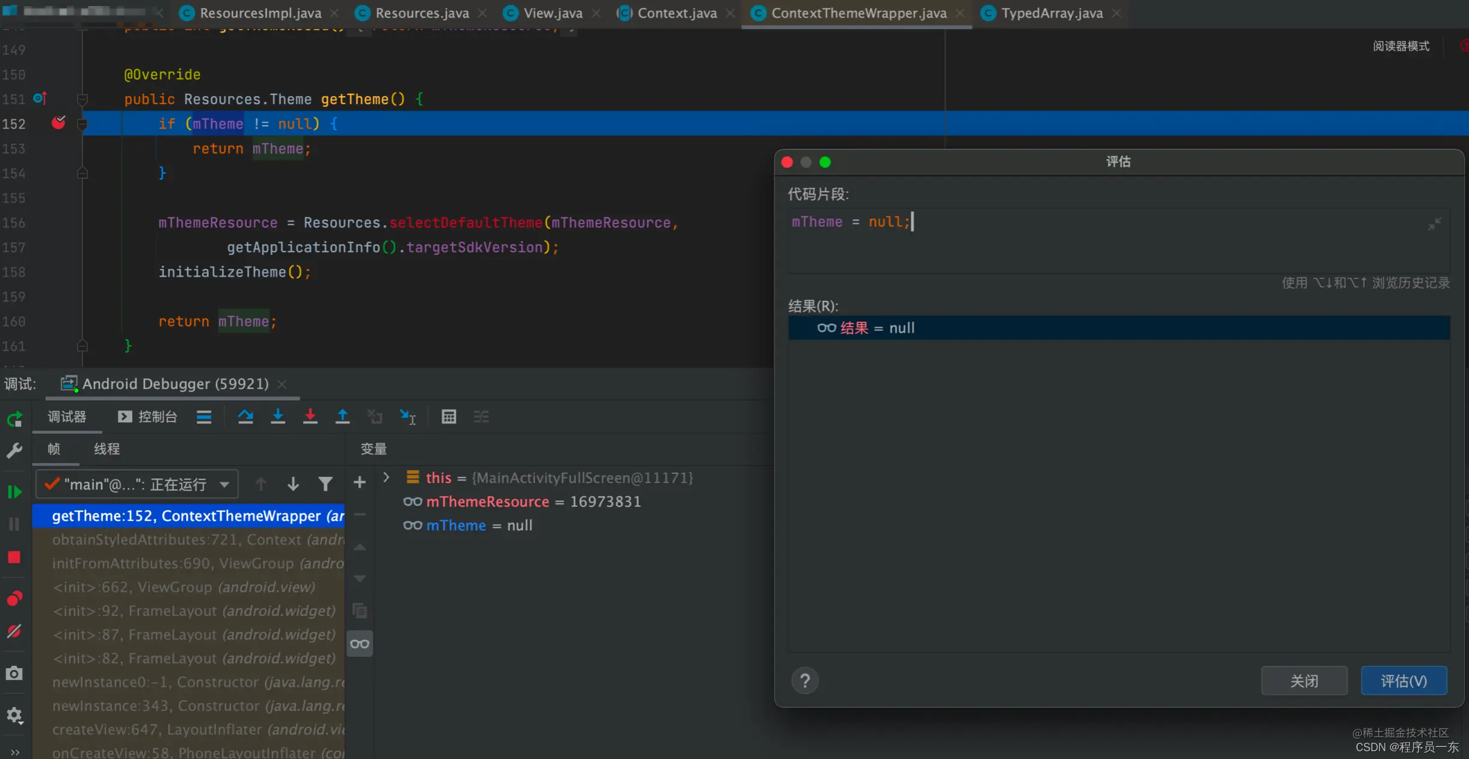The image size is (1469, 759).
Task: Switch to the TypedArray.java tab
Action: click(1052, 13)
